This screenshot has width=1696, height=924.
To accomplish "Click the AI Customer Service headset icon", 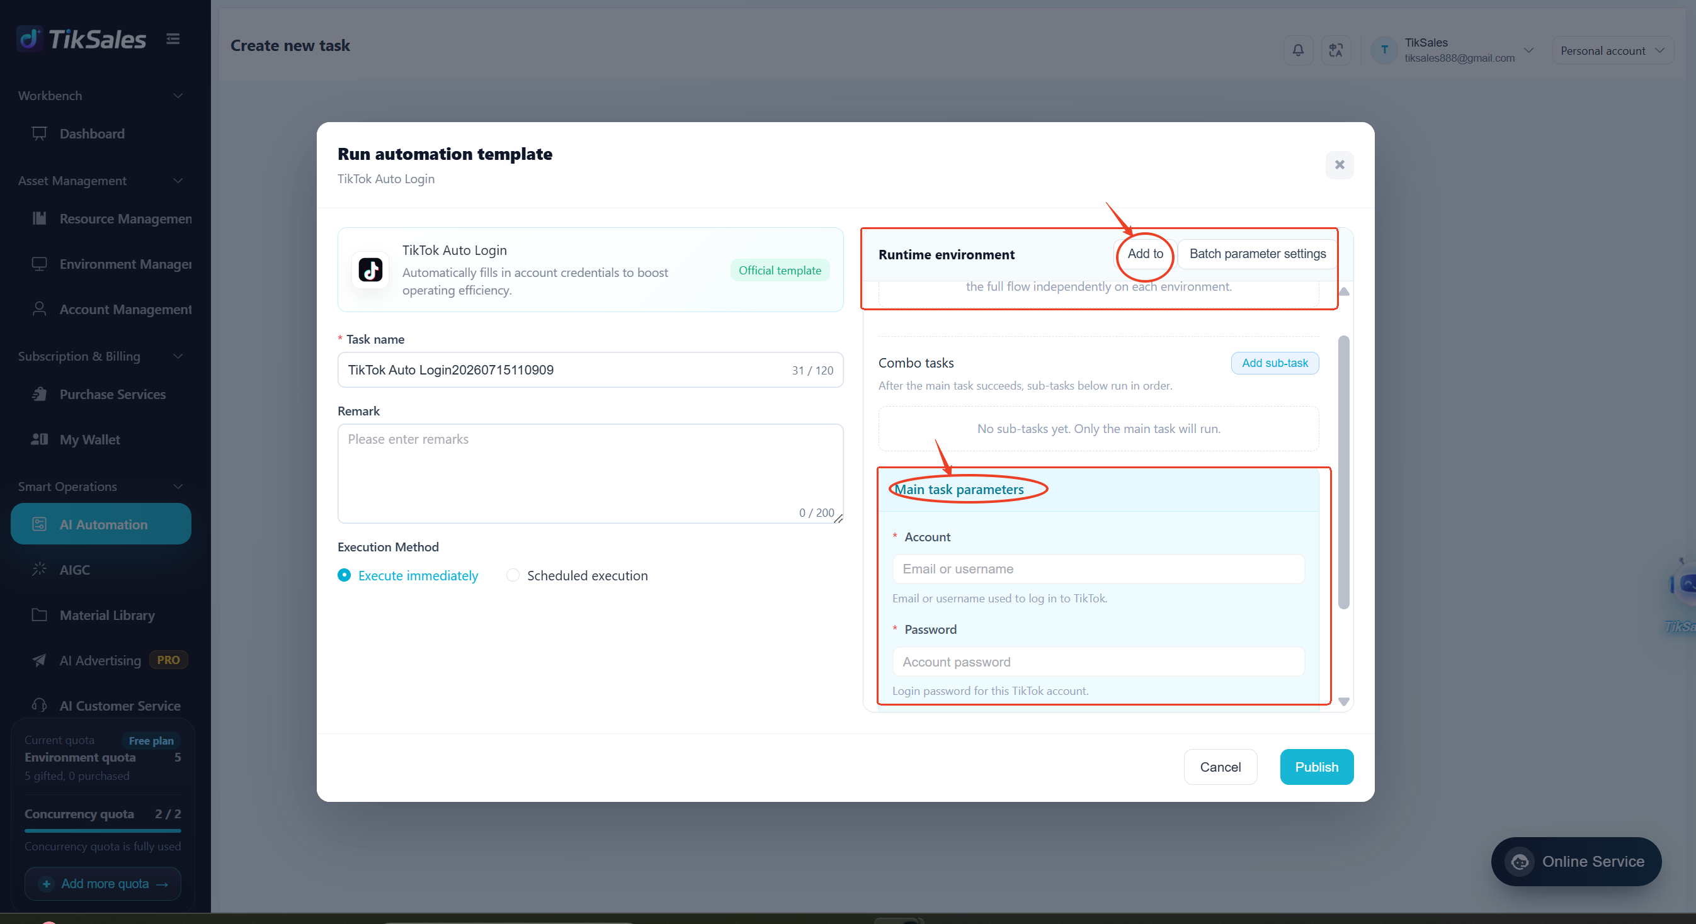I will [x=40, y=706].
